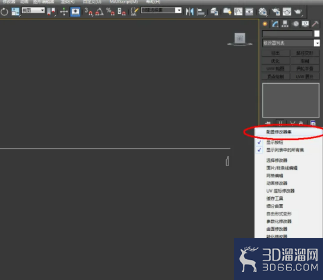Click the Render Production teapot icon

tap(298, 11)
